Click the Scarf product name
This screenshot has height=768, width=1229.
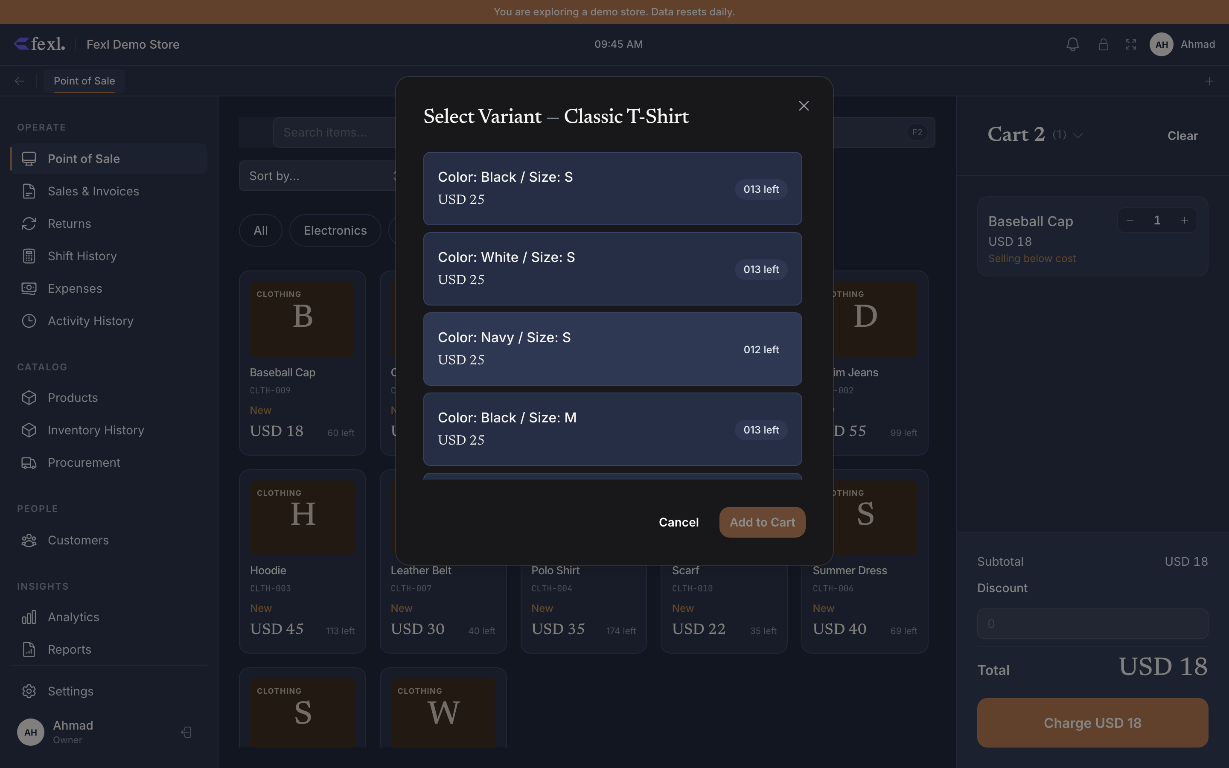(686, 570)
